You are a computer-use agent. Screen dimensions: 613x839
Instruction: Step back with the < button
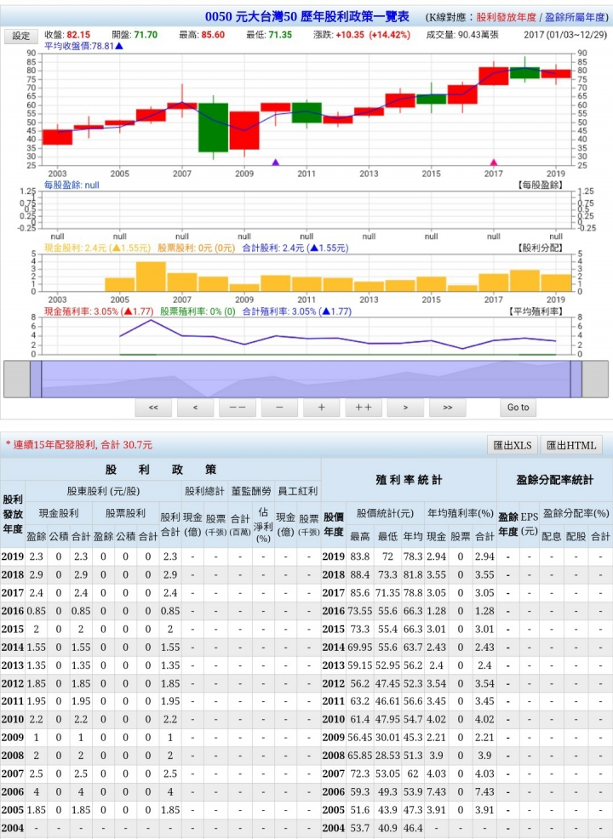195,408
